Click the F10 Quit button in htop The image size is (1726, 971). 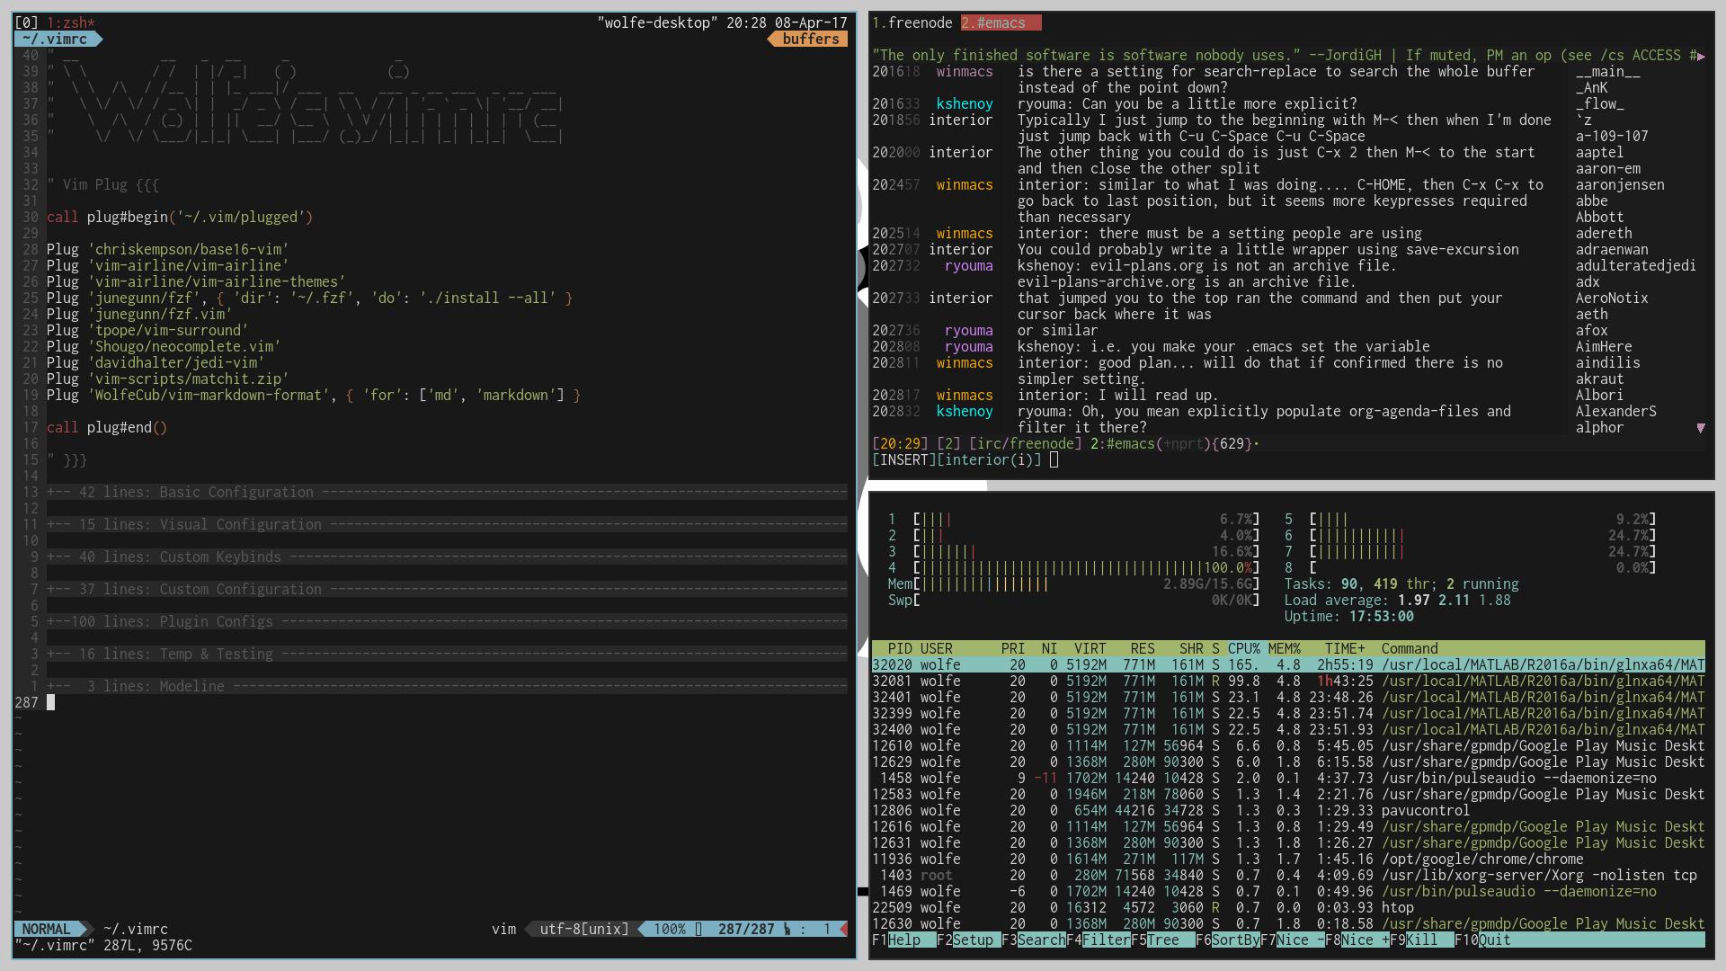coord(1494,940)
